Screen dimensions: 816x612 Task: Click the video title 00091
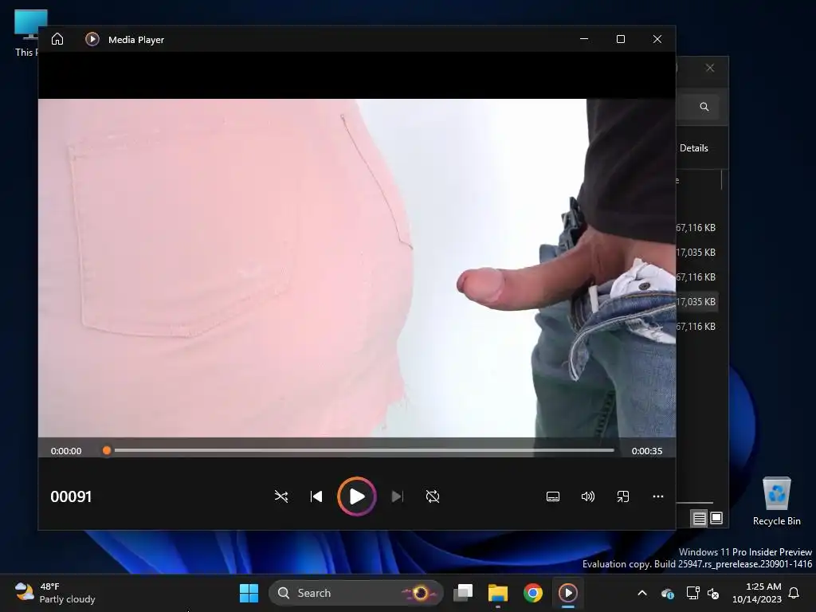[x=71, y=496]
